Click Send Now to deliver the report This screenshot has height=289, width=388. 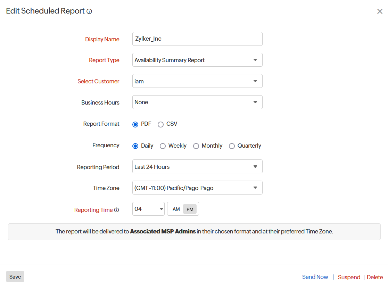pos(315,277)
